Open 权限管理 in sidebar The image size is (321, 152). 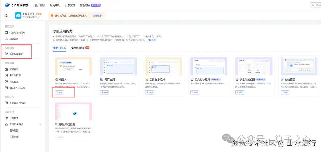click(14, 69)
